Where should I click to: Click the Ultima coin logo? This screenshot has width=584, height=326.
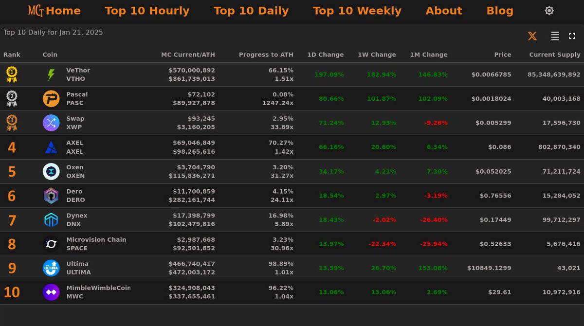(x=51, y=268)
